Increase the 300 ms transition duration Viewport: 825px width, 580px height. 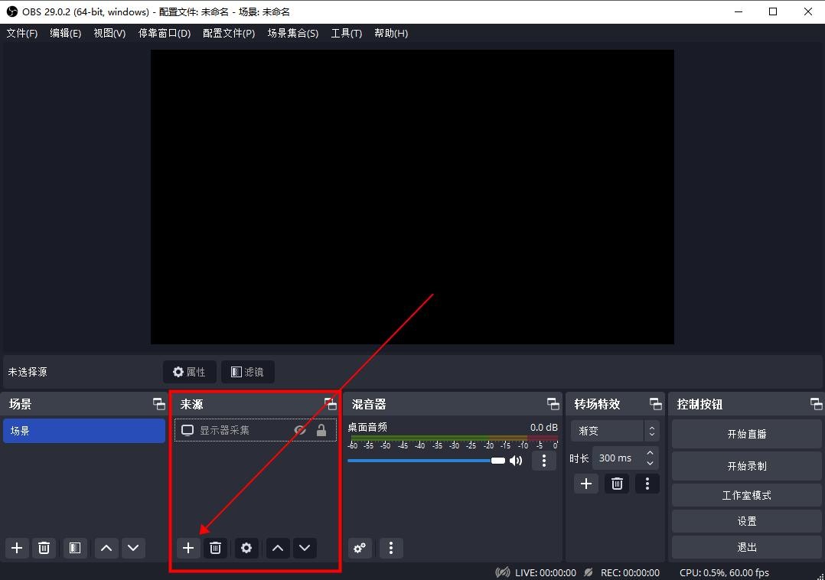[x=650, y=453]
